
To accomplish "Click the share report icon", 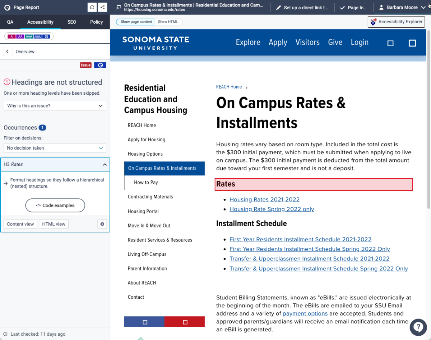I will [x=102, y=7].
